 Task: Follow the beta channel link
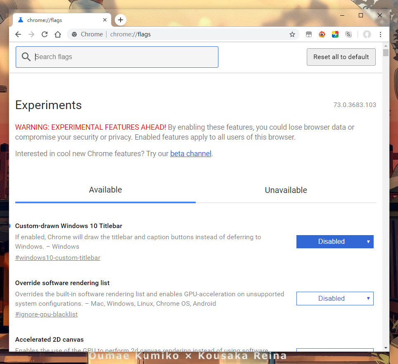tap(191, 154)
